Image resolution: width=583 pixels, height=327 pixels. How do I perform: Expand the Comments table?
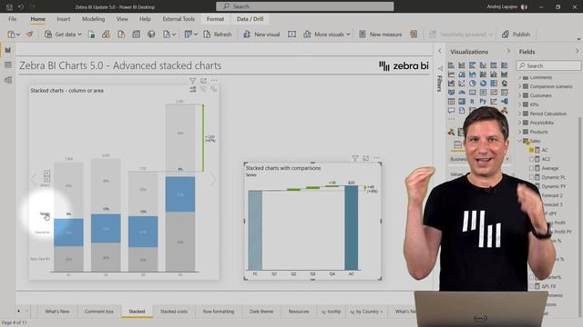point(520,77)
